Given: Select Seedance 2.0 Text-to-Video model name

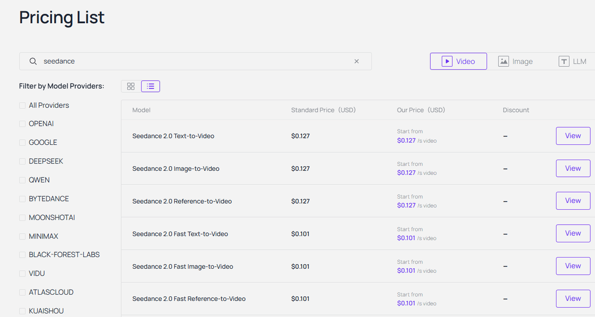Looking at the screenshot, I should click(x=173, y=136).
